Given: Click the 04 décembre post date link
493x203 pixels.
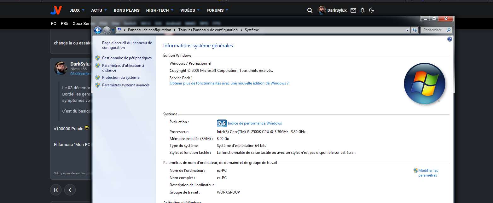Looking at the screenshot, I should pyautogui.click(x=80, y=74).
